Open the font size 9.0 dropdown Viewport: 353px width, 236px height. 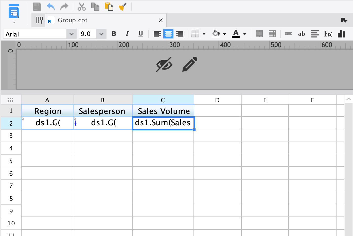tap(101, 34)
